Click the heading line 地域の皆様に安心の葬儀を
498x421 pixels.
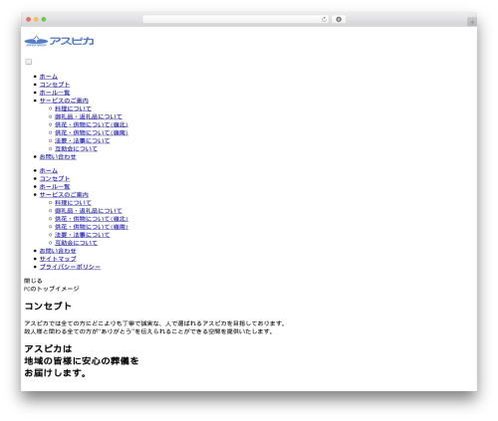[x=82, y=360]
